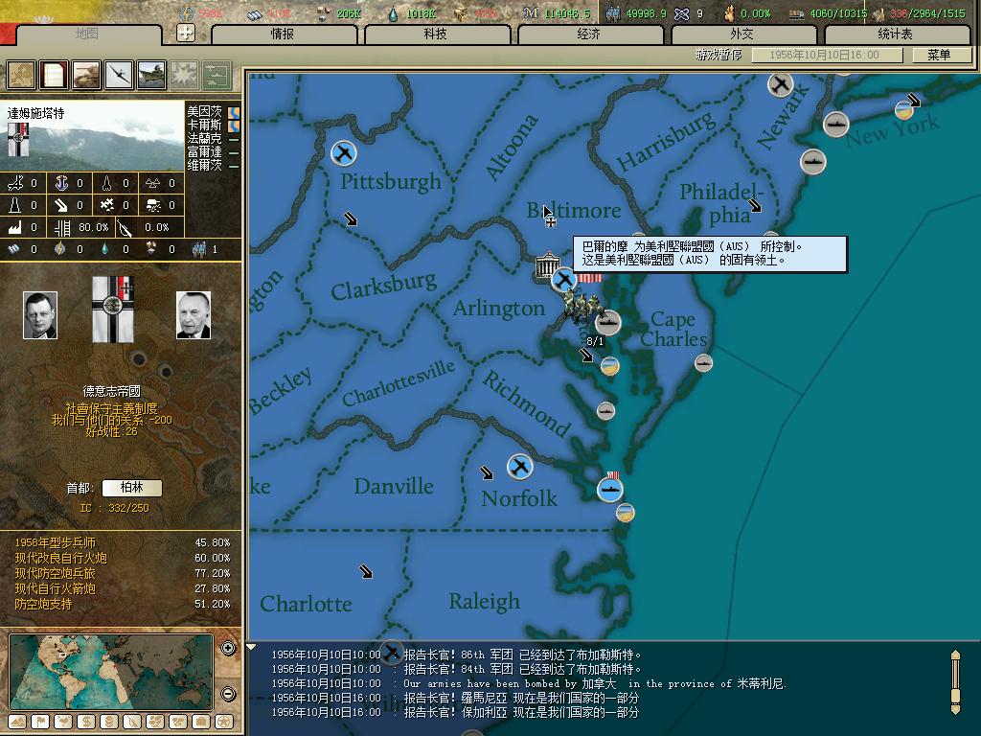Screen dimensions: 981x736
Task: Switch to political map mode flag icon
Action: (x=40, y=723)
